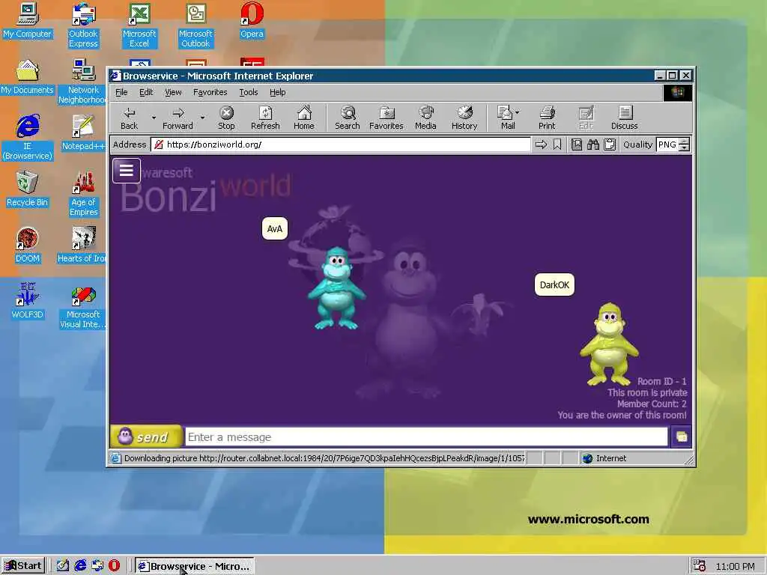Open the View menu

(173, 92)
